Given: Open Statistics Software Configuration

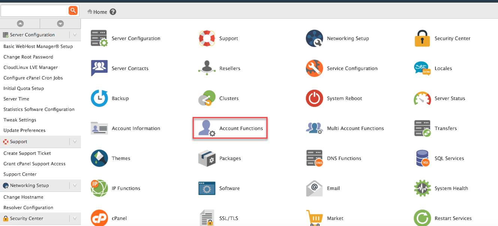Looking at the screenshot, I should [x=39, y=109].
